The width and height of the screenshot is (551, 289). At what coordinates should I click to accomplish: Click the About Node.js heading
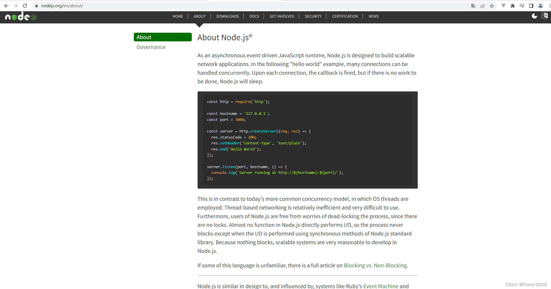(x=225, y=38)
